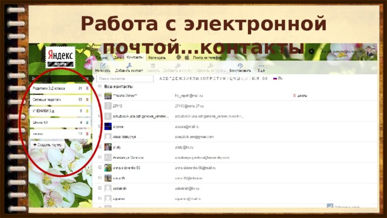Click the add-to-group icon
The image size is (387, 218).
178,65
